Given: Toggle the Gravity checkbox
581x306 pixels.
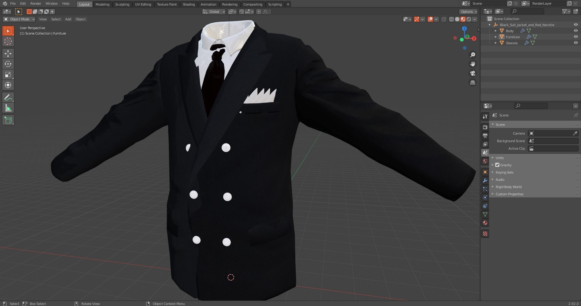Looking at the screenshot, I should [497, 165].
